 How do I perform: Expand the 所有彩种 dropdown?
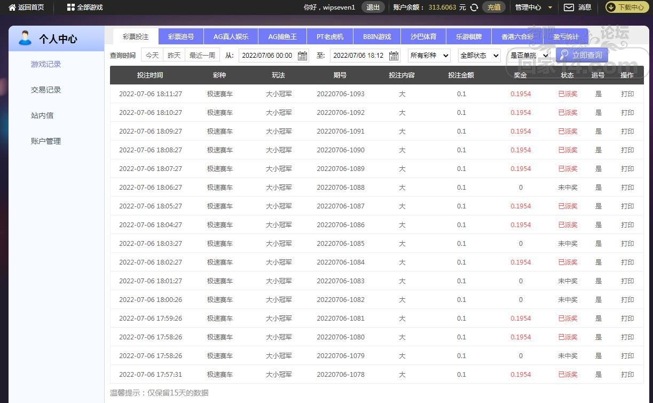(x=429, y=56)
